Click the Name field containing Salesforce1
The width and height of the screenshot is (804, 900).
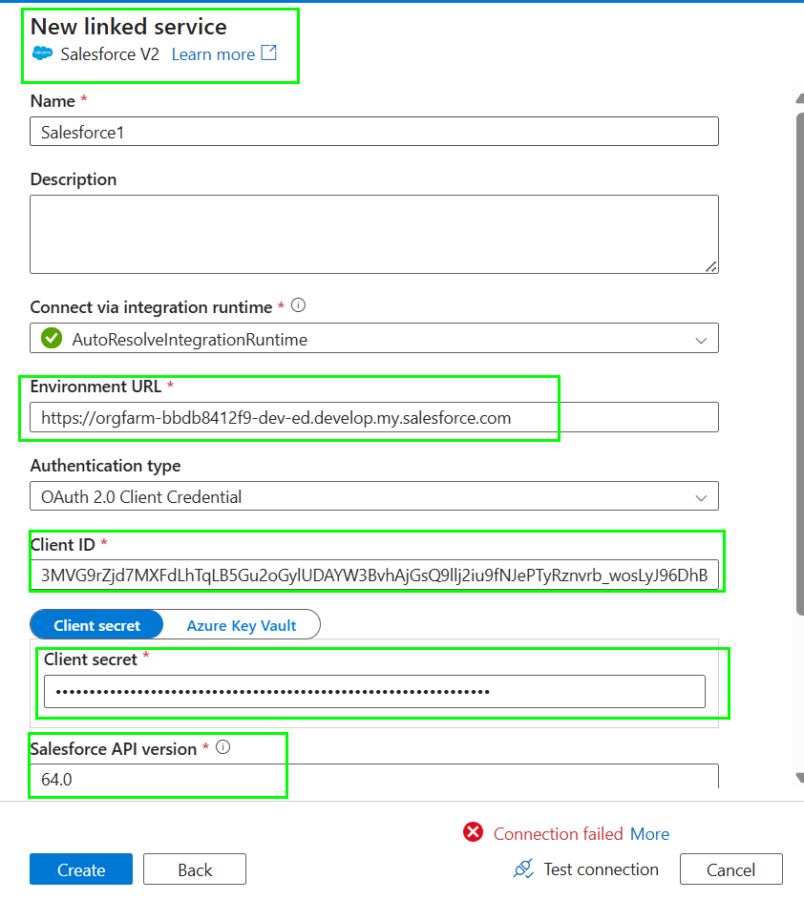coord(374,132)
